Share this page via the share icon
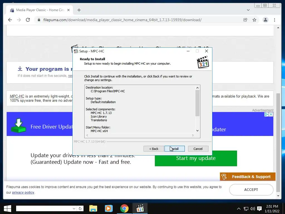This screenshot has height=214, width=285. [x=245, y=20]
